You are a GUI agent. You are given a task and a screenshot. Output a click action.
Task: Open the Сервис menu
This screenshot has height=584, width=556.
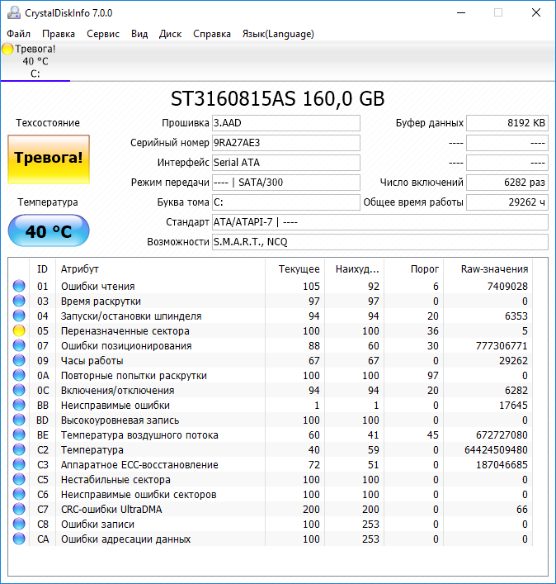click(103, 34)
